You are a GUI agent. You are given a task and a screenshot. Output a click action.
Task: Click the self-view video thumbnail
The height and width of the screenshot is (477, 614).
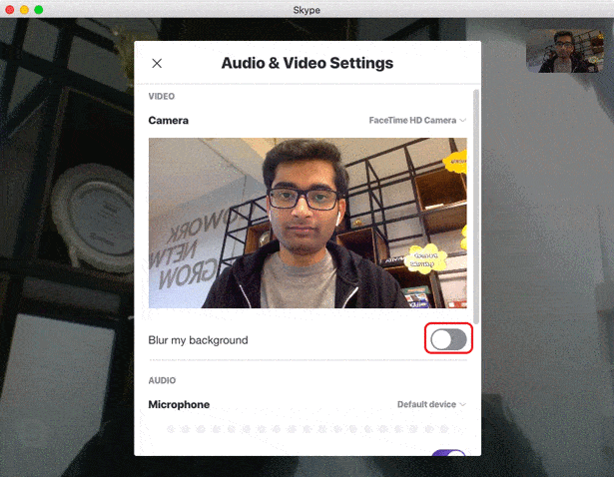(565, 51)
